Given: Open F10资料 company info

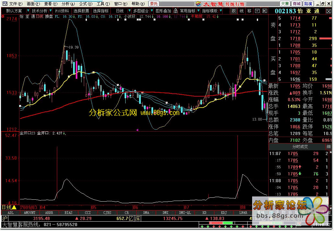Looking at the screenshot, I should pos(62,11).
